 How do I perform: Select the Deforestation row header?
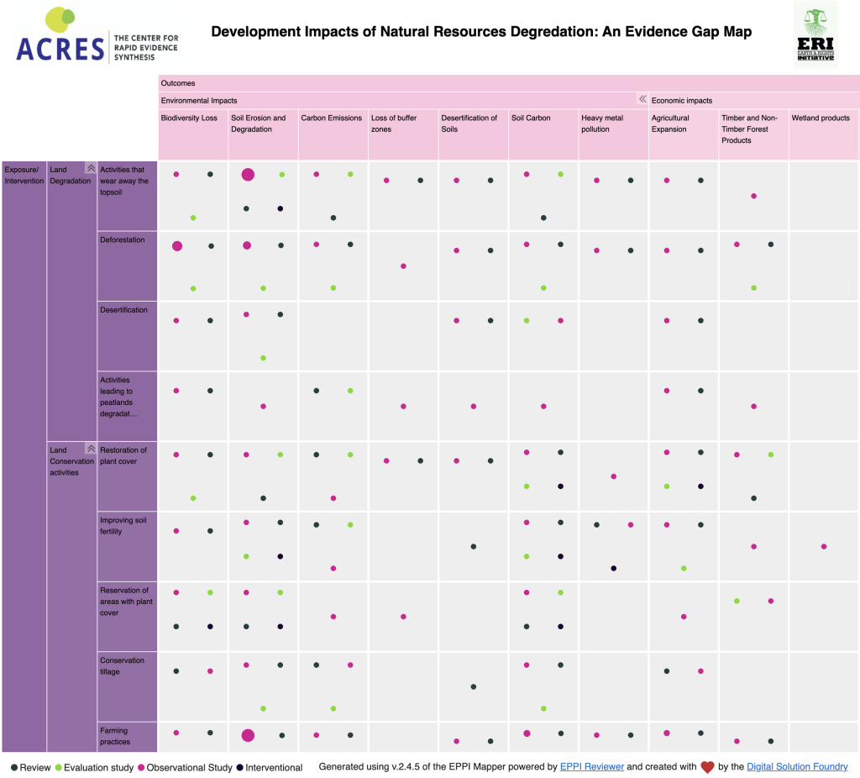126,265
